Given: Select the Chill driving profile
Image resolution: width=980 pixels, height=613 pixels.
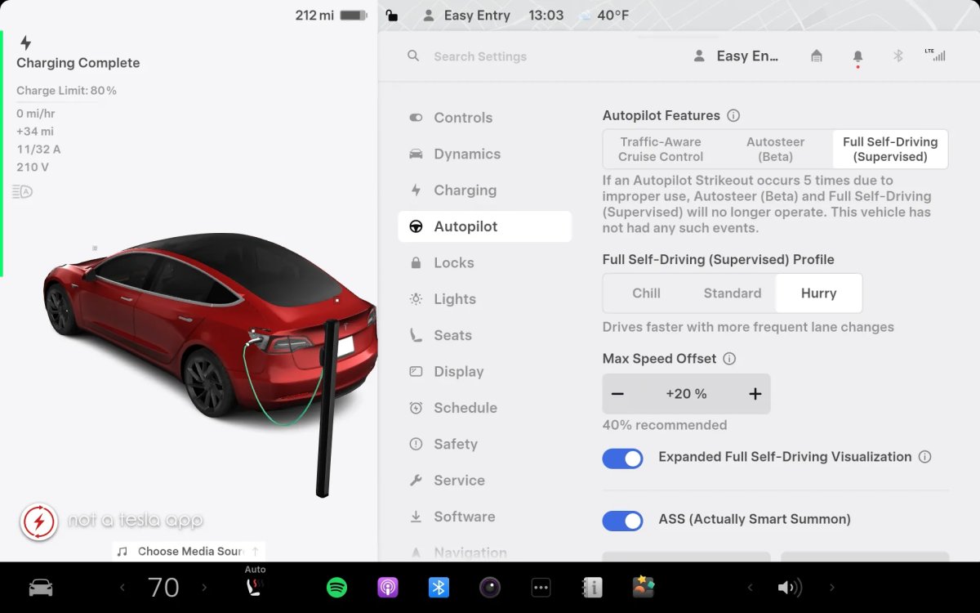Looking at the screenshot, I should point(646,293).
